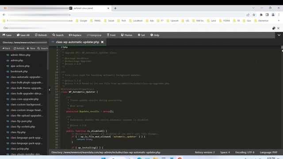Open class-bulk-theme-upgrade file
The height and width of the screenshot is (159, 283).
click(x=27, y=88)
